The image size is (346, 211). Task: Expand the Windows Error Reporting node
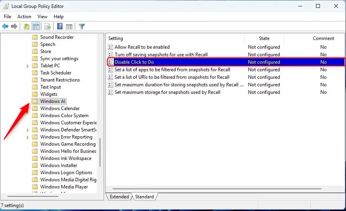(27, 137)
